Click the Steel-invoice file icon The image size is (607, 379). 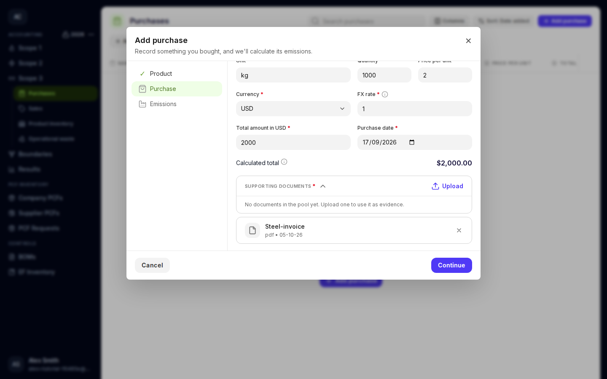252,230
